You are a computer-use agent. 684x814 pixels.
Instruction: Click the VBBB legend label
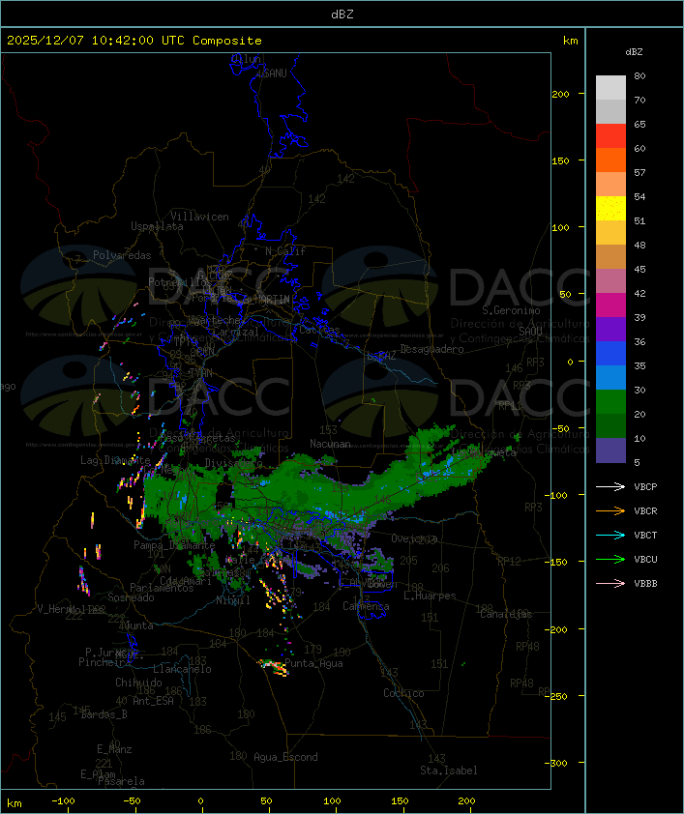645,584
